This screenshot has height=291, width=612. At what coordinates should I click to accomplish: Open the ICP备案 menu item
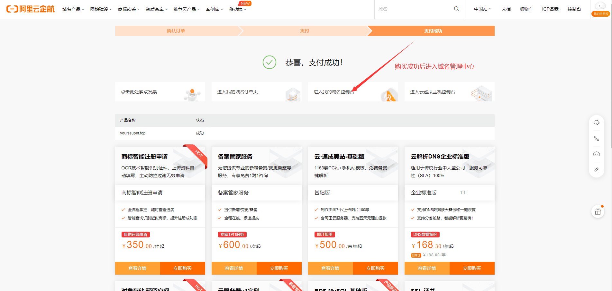coord(550,9)
